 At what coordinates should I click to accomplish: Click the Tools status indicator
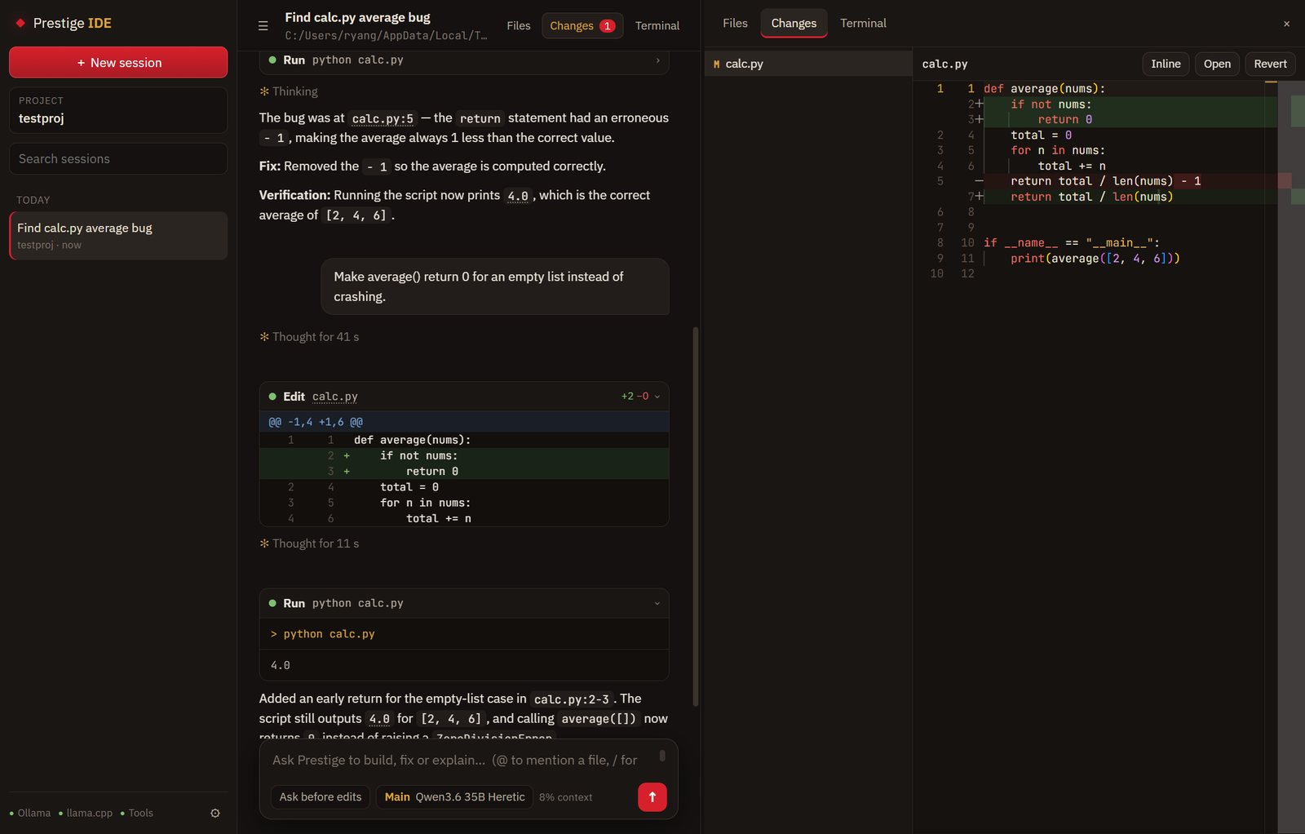click(137, 813)
